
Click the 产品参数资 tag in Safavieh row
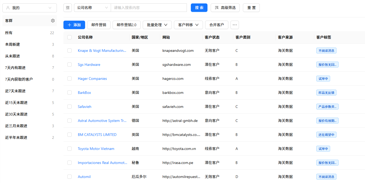tap(327, 107)
